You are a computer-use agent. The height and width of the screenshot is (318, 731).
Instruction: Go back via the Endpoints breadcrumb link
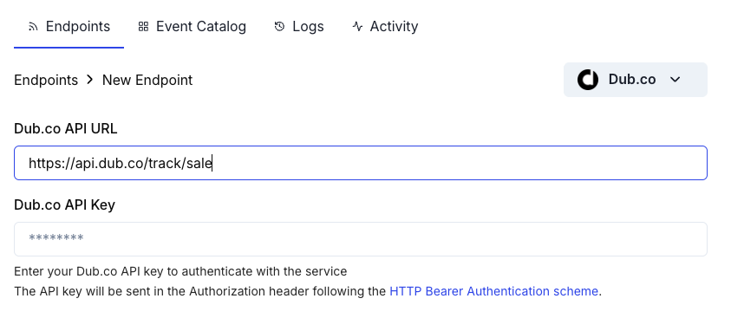point(46,80)
